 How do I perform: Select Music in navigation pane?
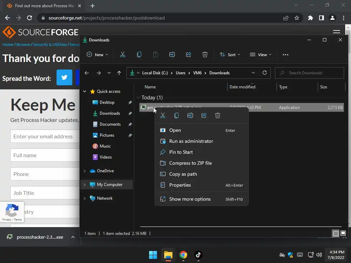pos(105,146)
